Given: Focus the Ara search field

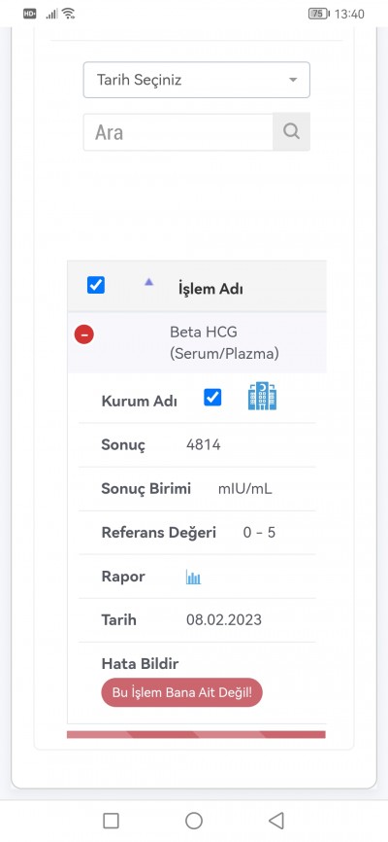Looking at the screenshot, I should point(178,132).
